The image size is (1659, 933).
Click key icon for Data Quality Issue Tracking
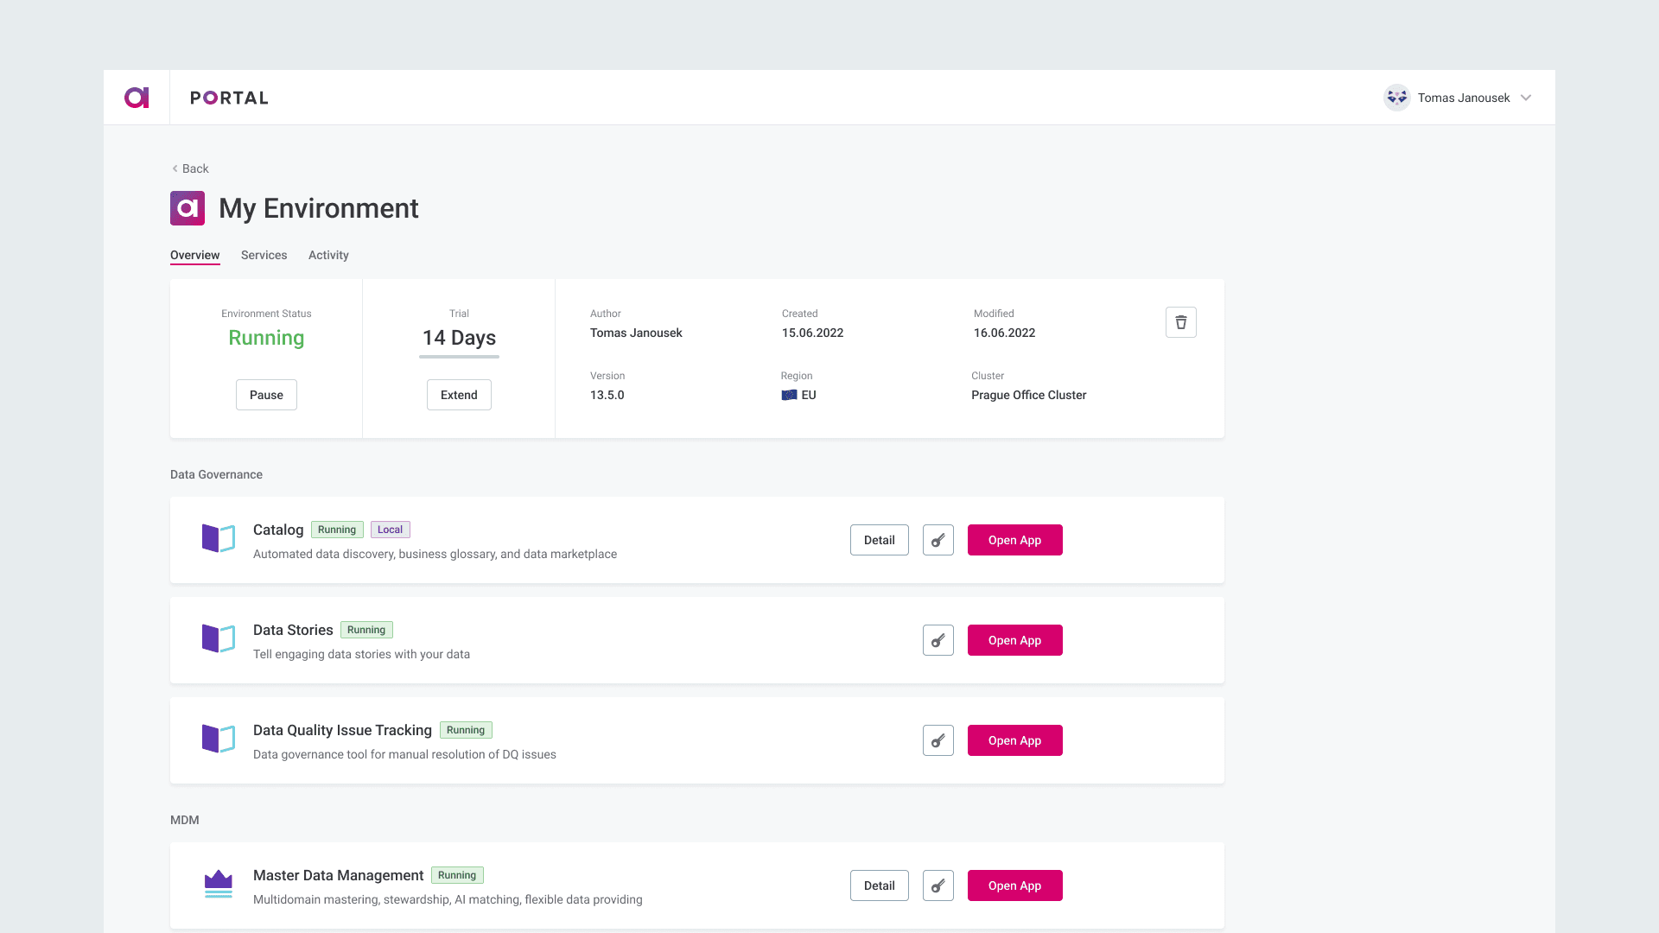[938, 740]
